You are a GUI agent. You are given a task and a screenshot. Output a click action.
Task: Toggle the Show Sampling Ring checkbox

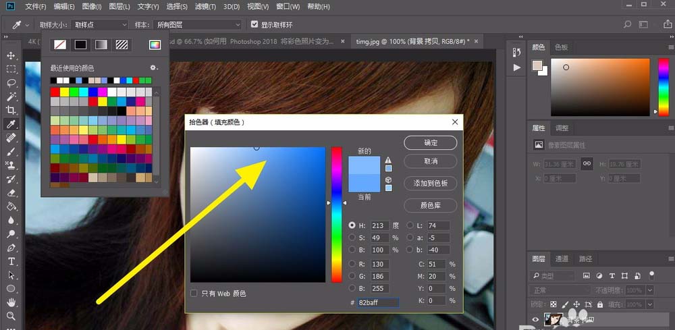(x=254, y=24)
